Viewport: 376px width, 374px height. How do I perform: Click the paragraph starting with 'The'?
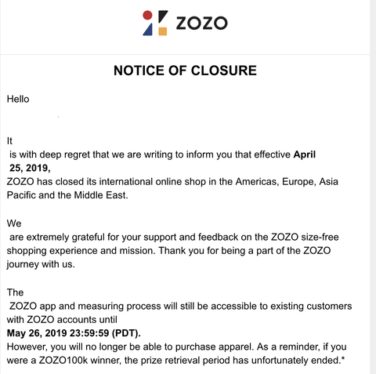[179, 326]
